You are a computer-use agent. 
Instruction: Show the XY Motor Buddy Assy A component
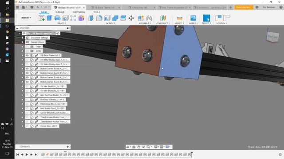28,60
